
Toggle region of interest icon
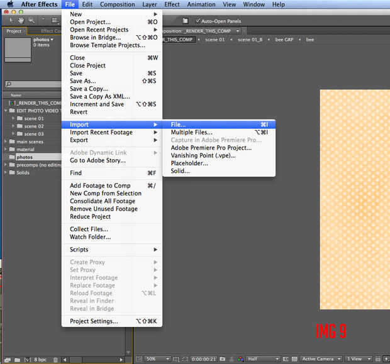[286, 359]
